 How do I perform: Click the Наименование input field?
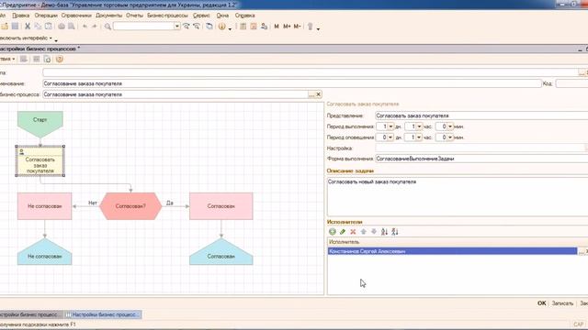[x=292, y=83]
